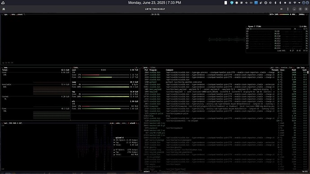Viewport: 310px width, 174px height.
Task: Click the 'Command:' column header
Action: (170, 70)
